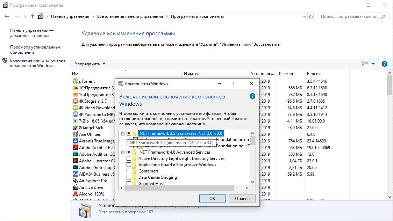Image resolution: width=393 pixels, height=221 pixels.
Task: Sort the list by Установлено column
Action: (x=263, y=74)
